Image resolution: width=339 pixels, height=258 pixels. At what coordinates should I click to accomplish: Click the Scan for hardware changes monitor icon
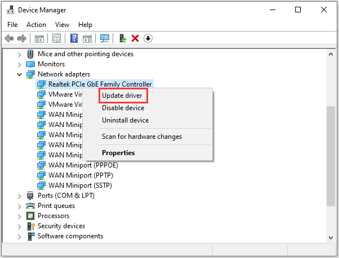[x=105, y=39]
